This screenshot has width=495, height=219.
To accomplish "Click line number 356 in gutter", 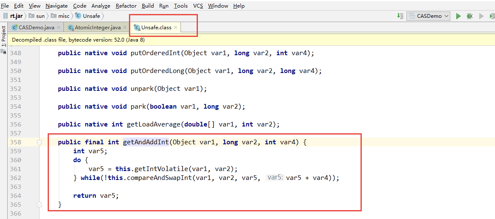I will [15, 124].
